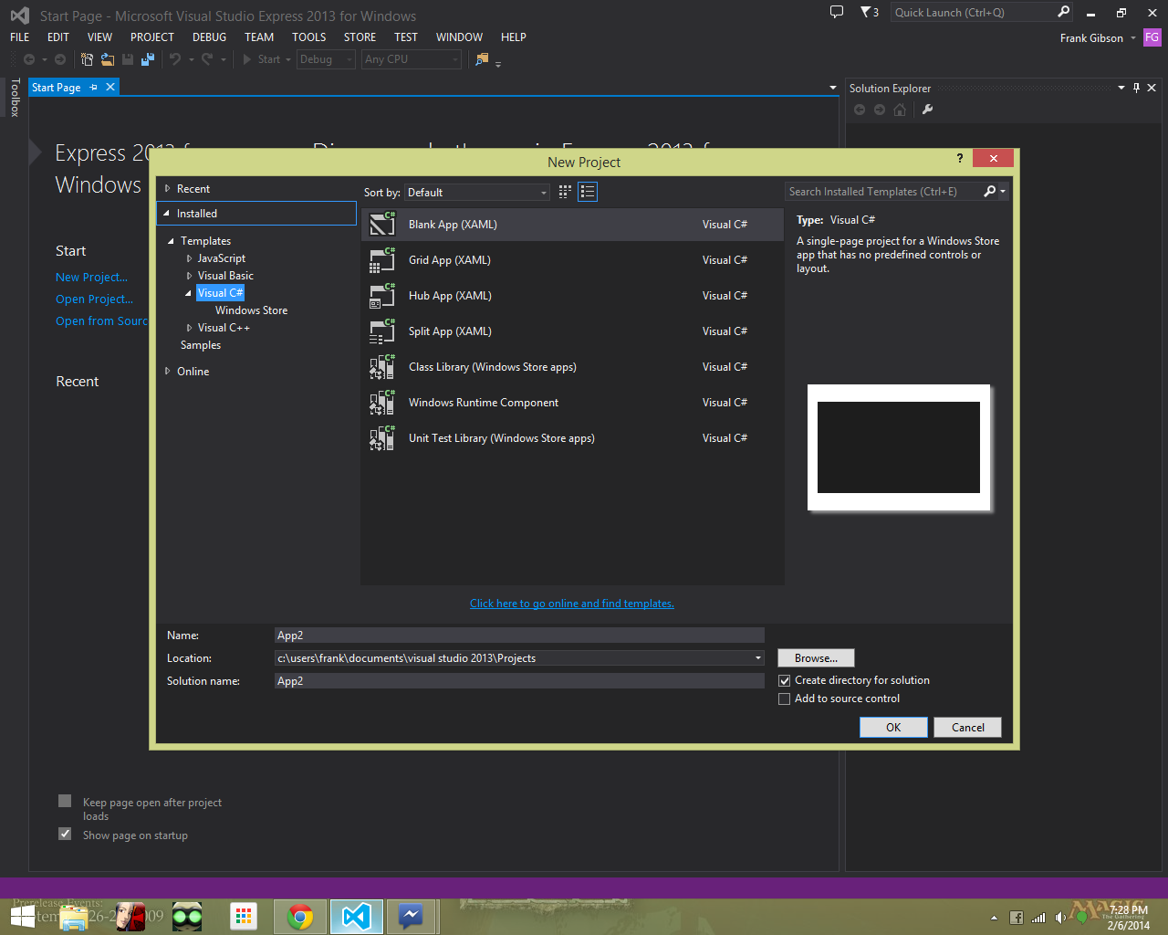Select Windows Store under Visual C#
This screenshot has height=935, width=1168.
(x=252, y=310)
